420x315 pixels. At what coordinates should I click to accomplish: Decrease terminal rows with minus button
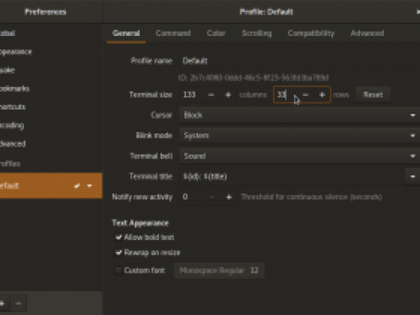pos(305,94)
